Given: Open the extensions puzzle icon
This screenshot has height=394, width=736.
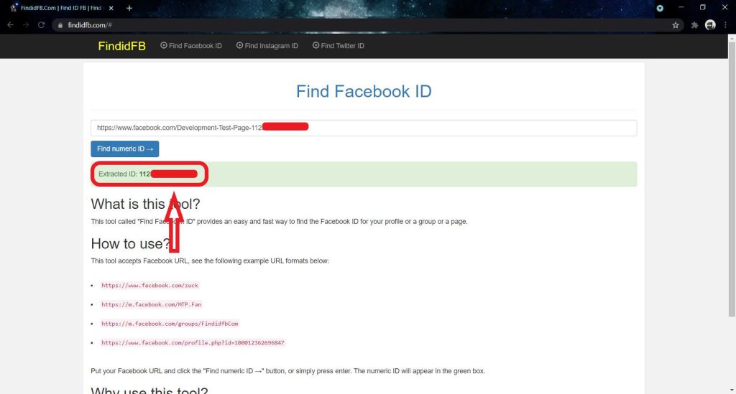Looking at the screenshot, I should (694, 25).
